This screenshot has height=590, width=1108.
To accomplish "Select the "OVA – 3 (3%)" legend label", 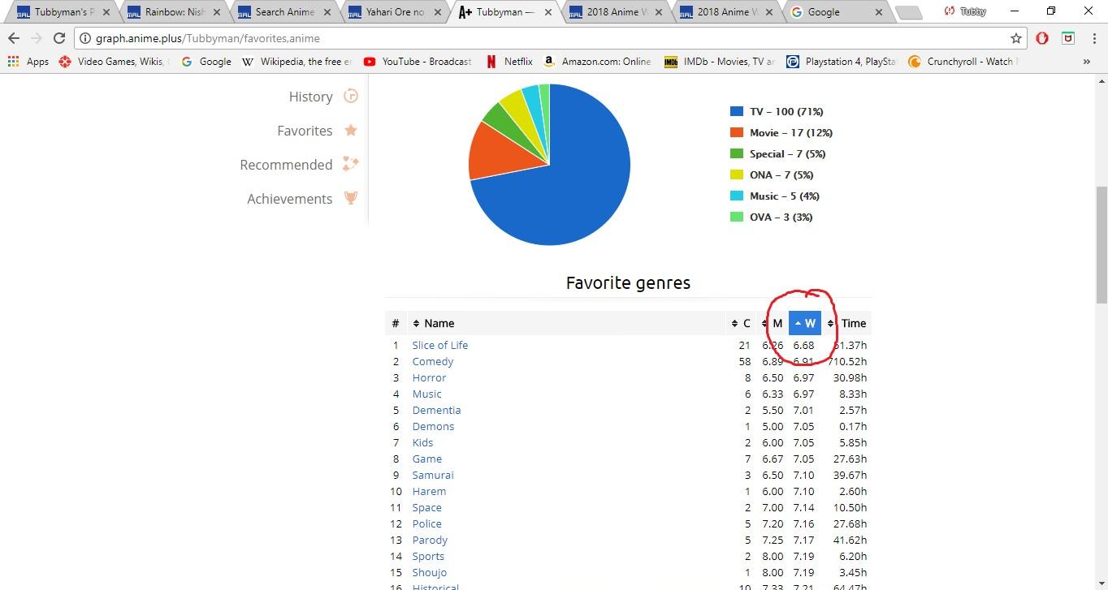I will coord(781,217).
